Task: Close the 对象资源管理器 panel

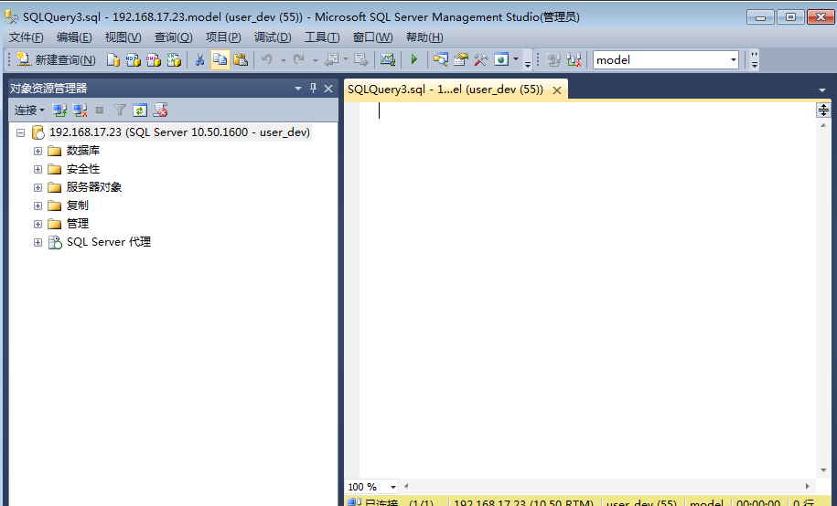Action: click(328, 89)
